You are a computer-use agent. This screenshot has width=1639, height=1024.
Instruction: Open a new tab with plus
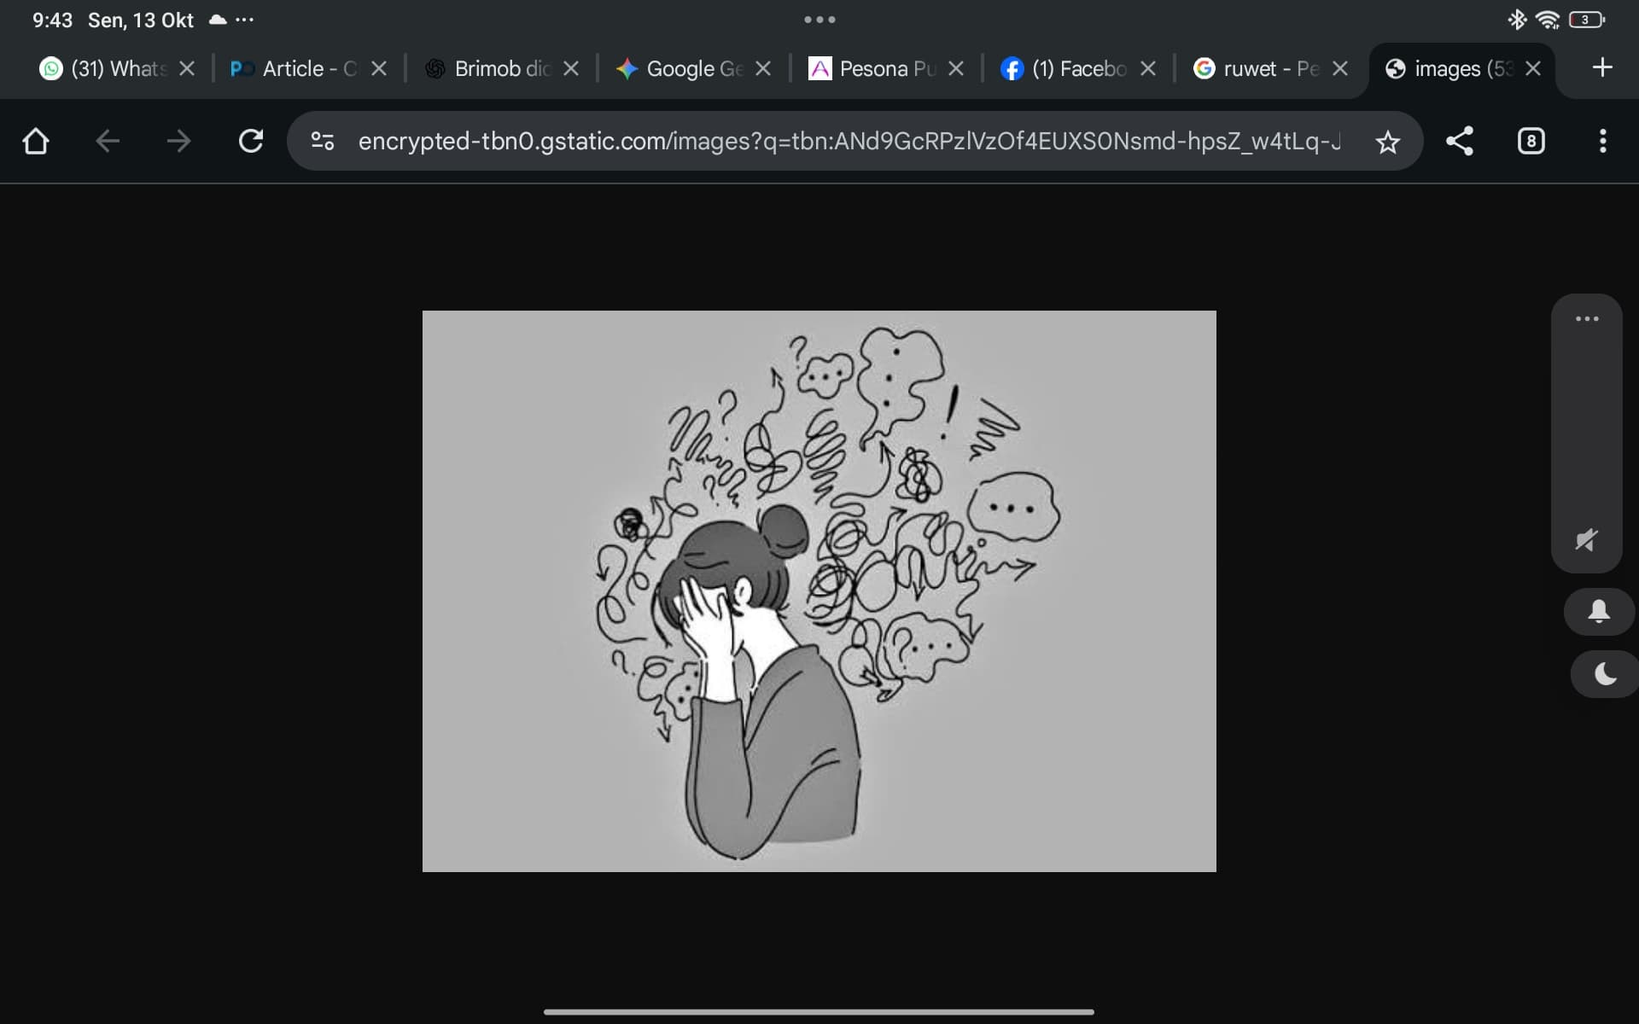1602,67
